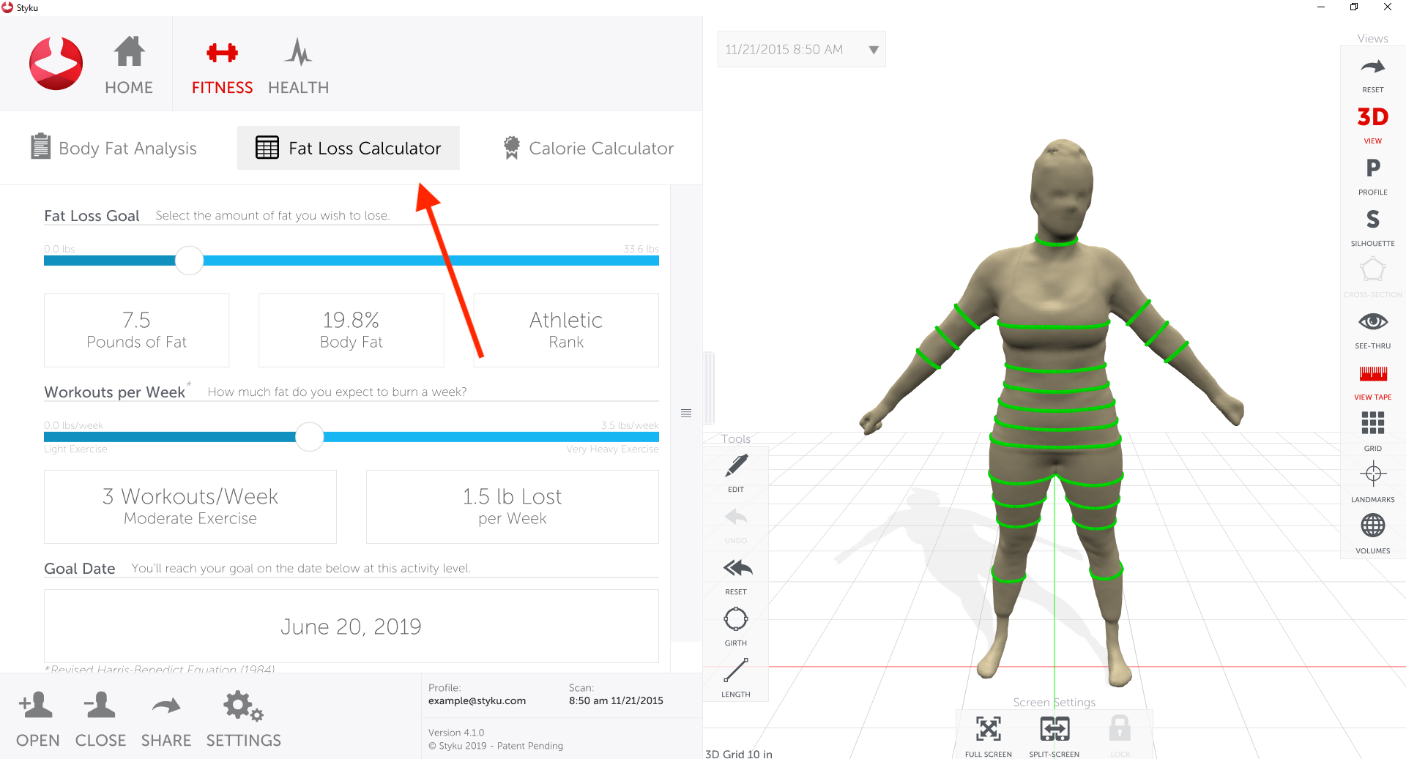Click the Edit pencil tool
Image resolution: width=1406 pixels, height=759 pixels.
pos(736,472)
